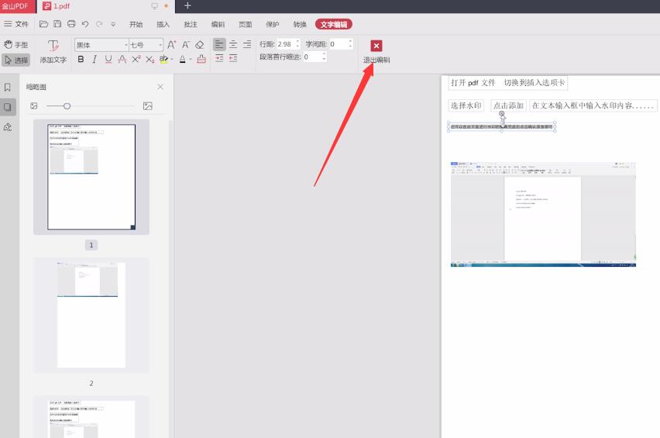This screenshot has height=438, width=660.
Task: Click the increase font size icon
Action: click(171, 45)
